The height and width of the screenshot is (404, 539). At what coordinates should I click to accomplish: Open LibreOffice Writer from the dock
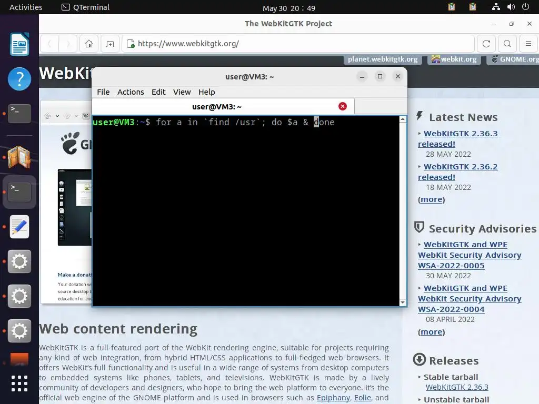19,44
